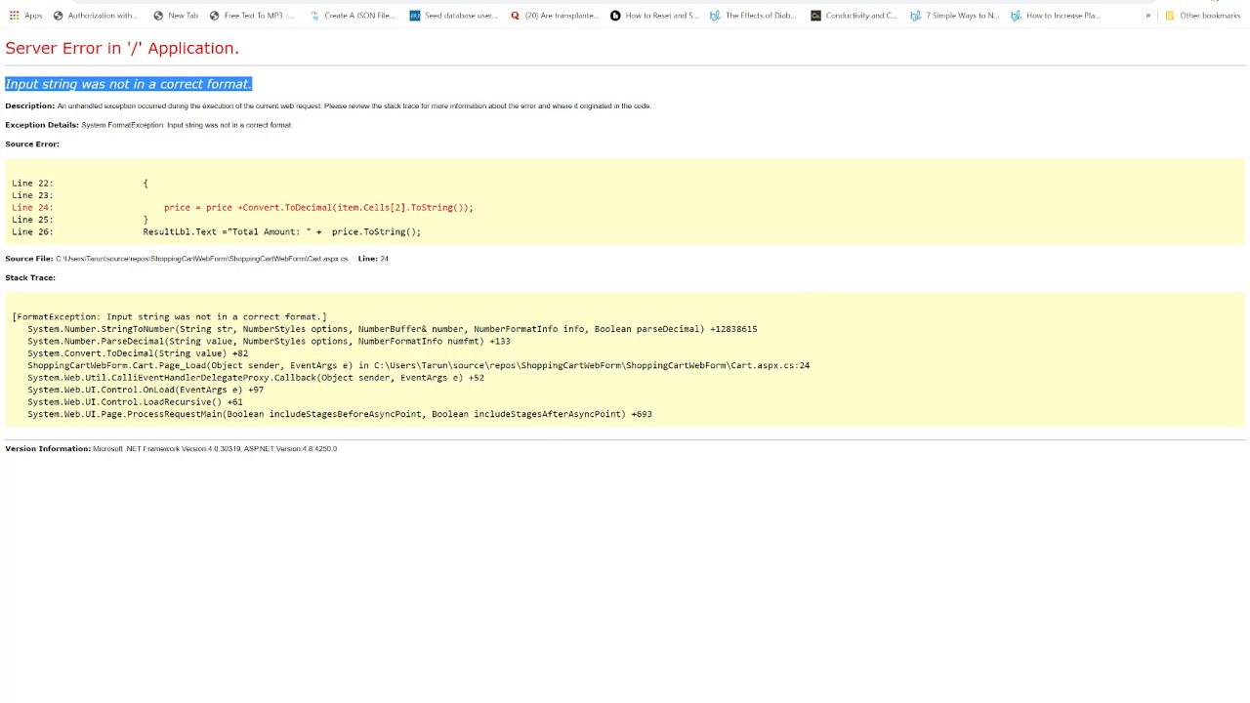1250x703 pixels.
Task: Click the System.Number.StringToNumber stack trace line
Action: point(392,329)
